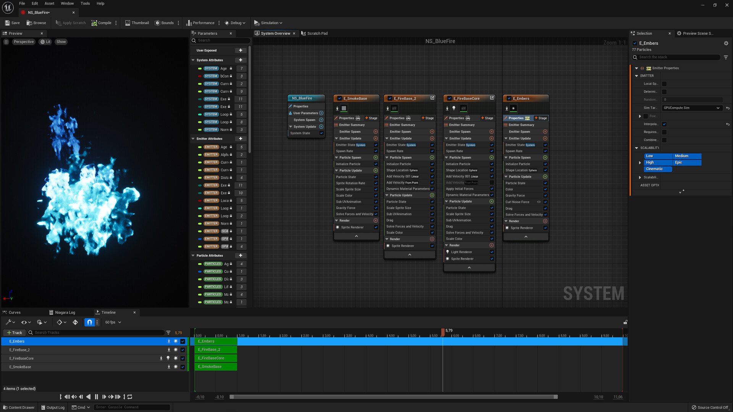
Task: Click the E_Embers settings gear icon
Action: click(x=726, y=43)
